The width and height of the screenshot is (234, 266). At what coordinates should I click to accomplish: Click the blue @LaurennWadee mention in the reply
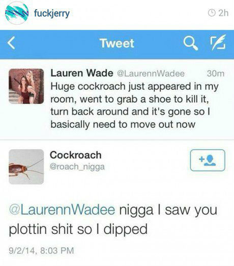pos(62,210)
